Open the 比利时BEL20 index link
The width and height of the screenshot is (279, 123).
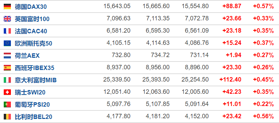33,117
